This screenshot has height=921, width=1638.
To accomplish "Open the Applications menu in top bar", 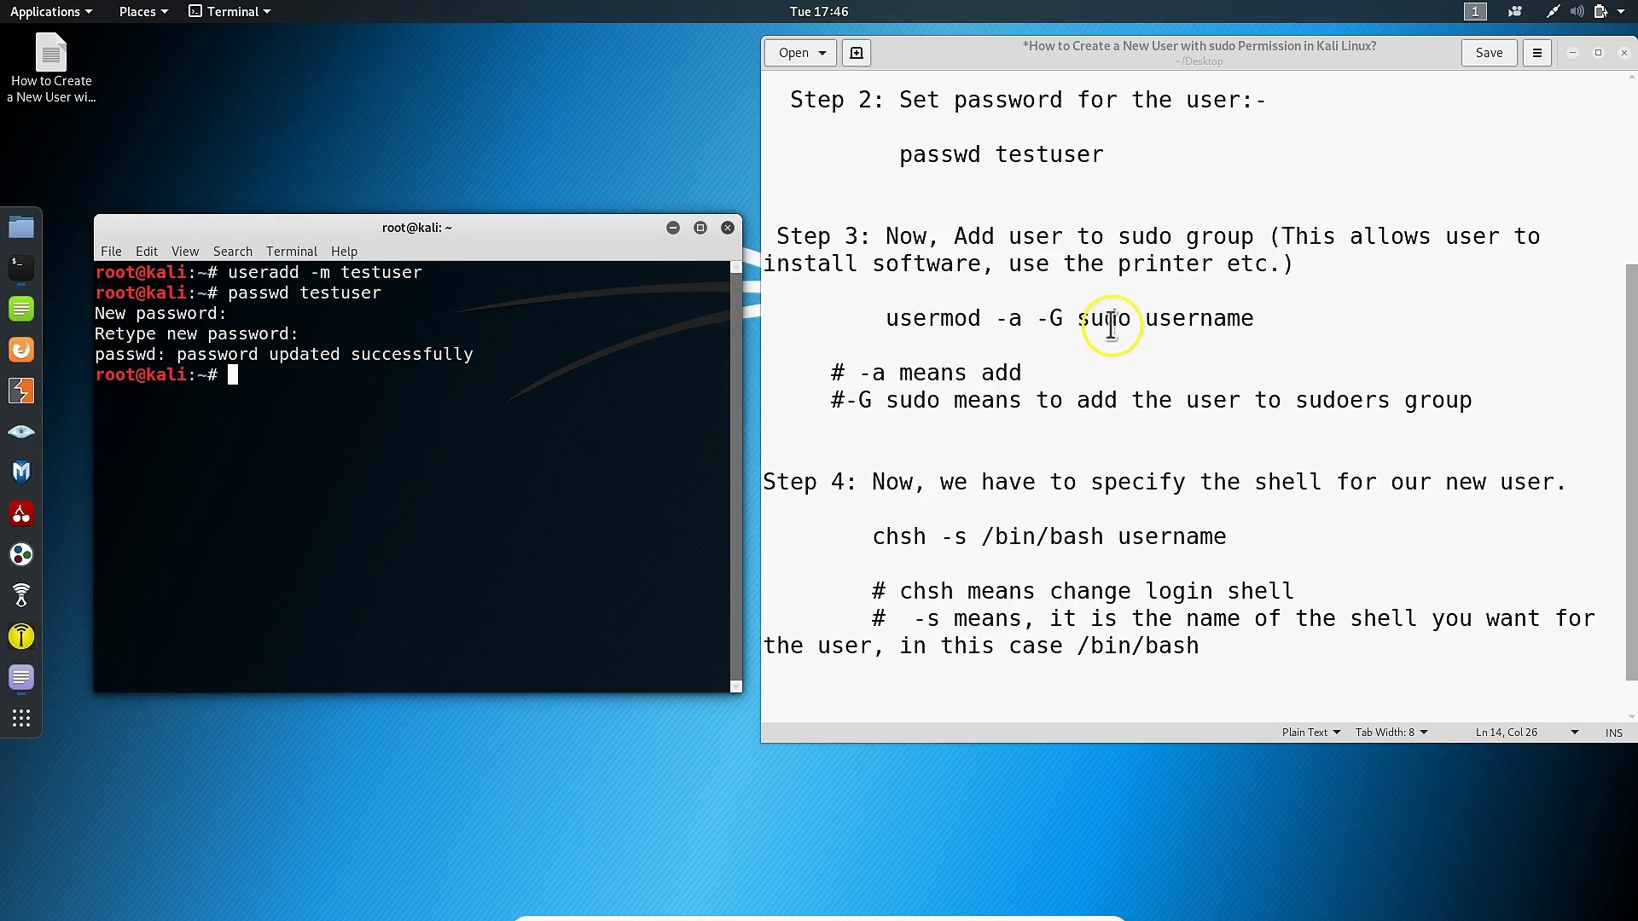I will (x=50, y=12).
